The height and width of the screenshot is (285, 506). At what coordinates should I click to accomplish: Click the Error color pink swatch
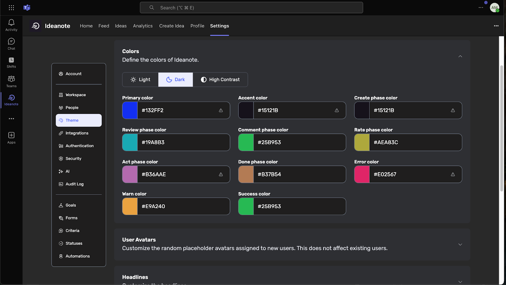362,174
